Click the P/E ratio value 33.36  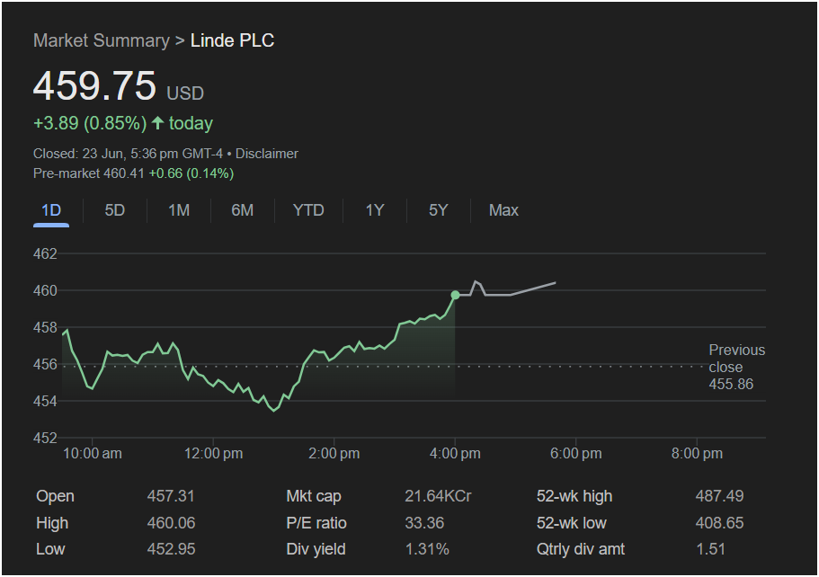[x=424, y=523]
